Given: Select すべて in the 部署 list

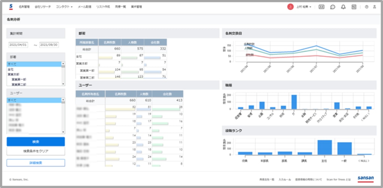Looking at the screenshot, I should pos(34,64).
